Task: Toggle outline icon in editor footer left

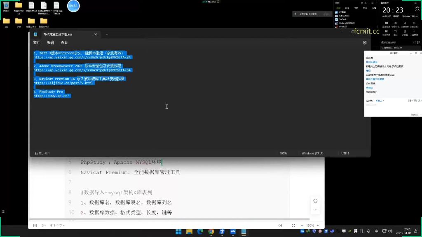Action: 35,225
